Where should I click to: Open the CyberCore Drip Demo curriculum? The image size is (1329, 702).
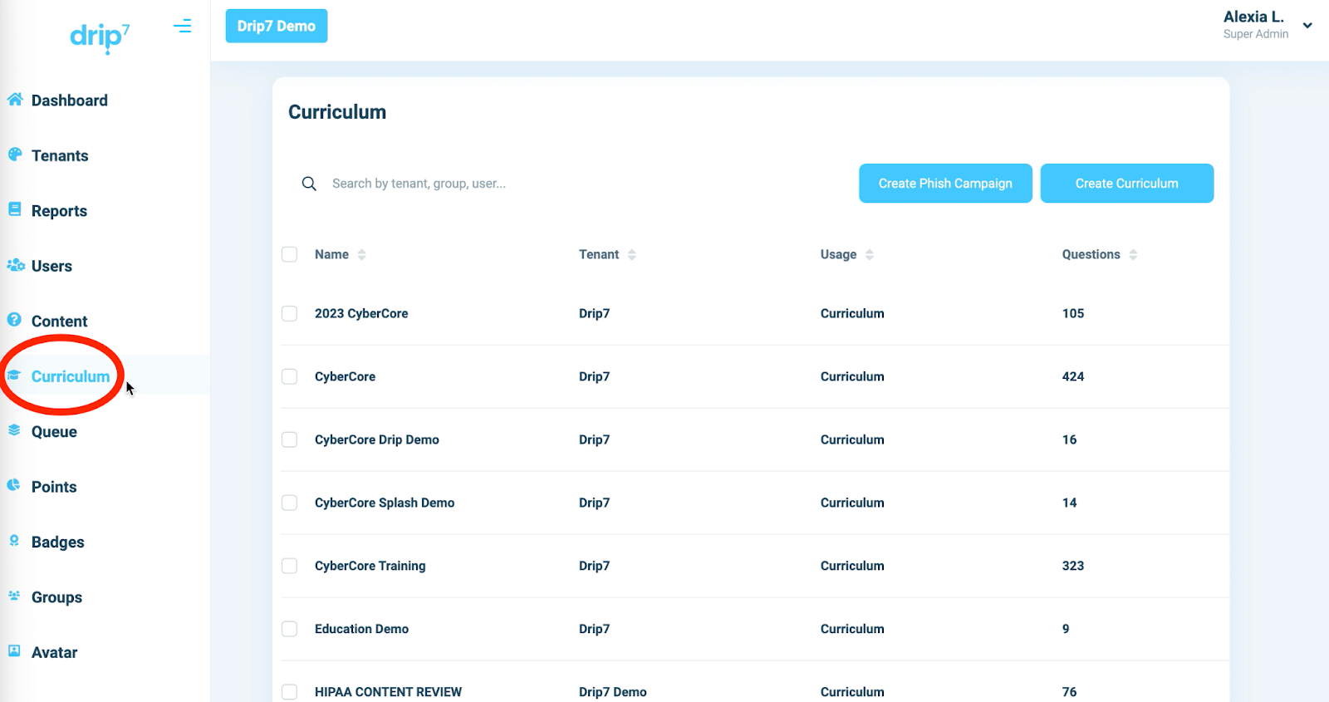click(377, 439)
